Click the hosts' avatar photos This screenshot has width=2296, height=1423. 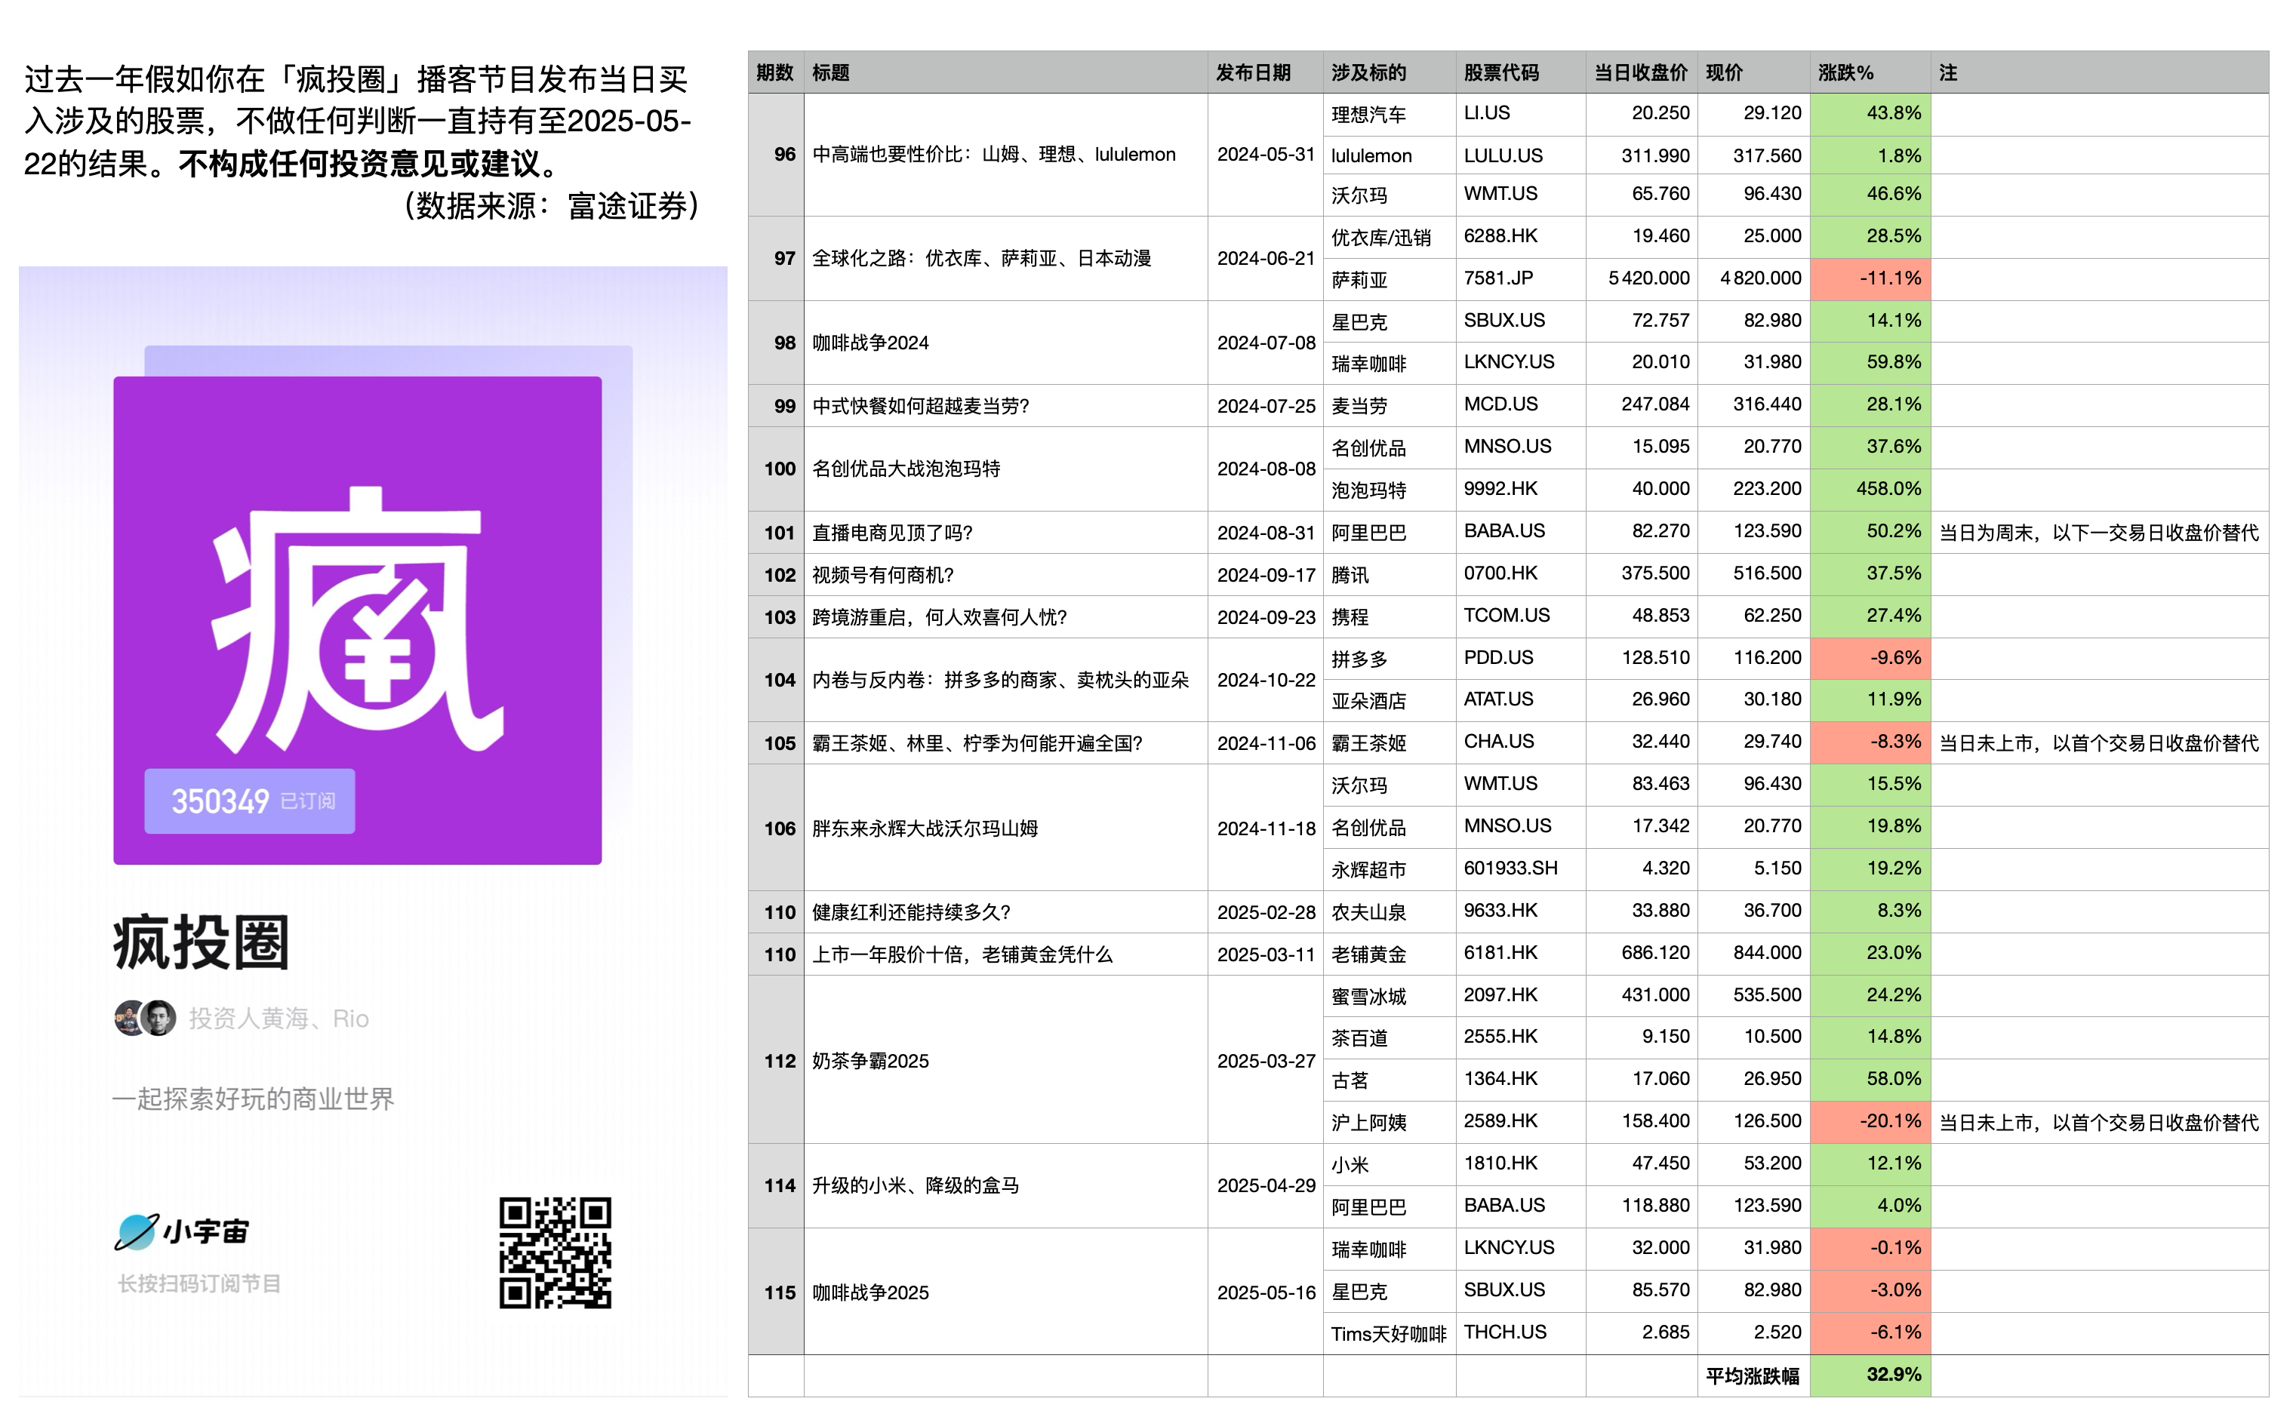pyautogui.click(x=145, y=1019)
